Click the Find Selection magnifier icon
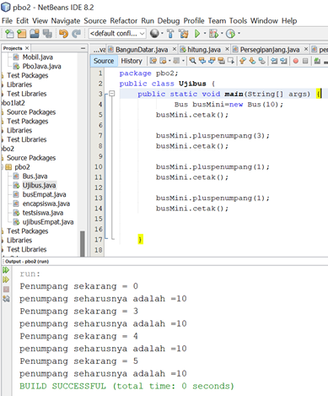Screen dimensions: 328x396 pos(192,61)
